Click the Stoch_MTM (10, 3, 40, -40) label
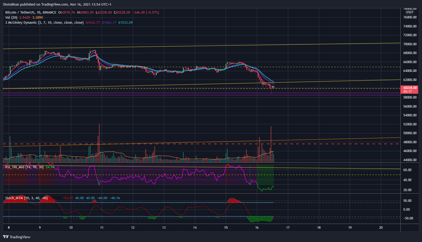Screen dimensions: 422x242 (26, 198)
